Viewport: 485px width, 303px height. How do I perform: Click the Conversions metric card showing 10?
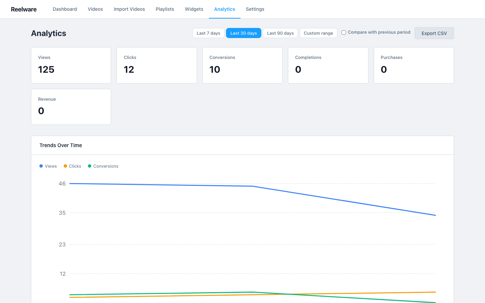coord(242,65)
